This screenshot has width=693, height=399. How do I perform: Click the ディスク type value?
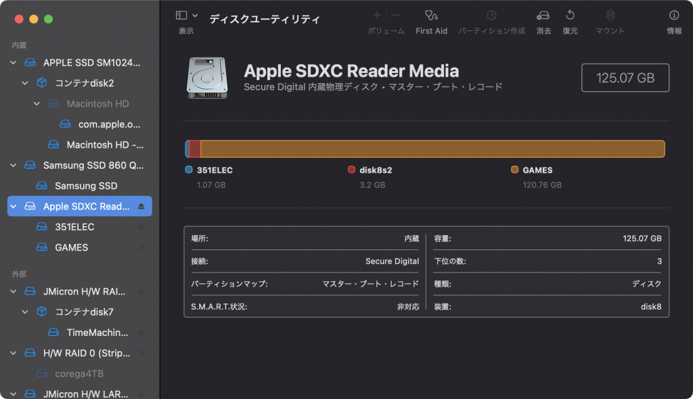646,284
